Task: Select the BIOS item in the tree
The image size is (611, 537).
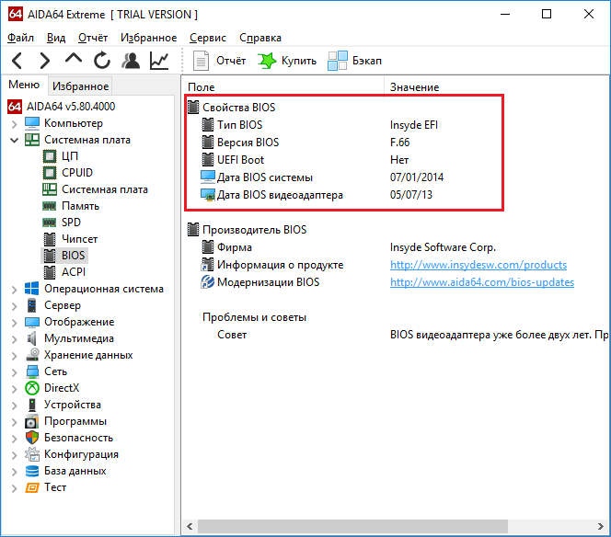Action: click(x=64, y=256)
